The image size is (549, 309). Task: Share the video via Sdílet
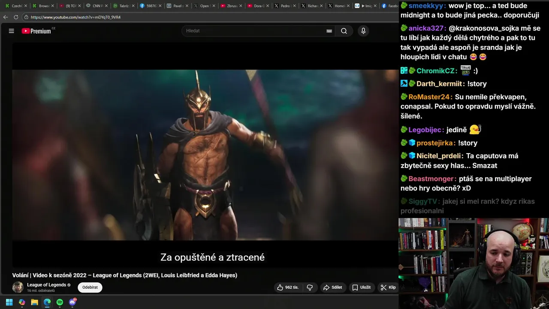333,288
